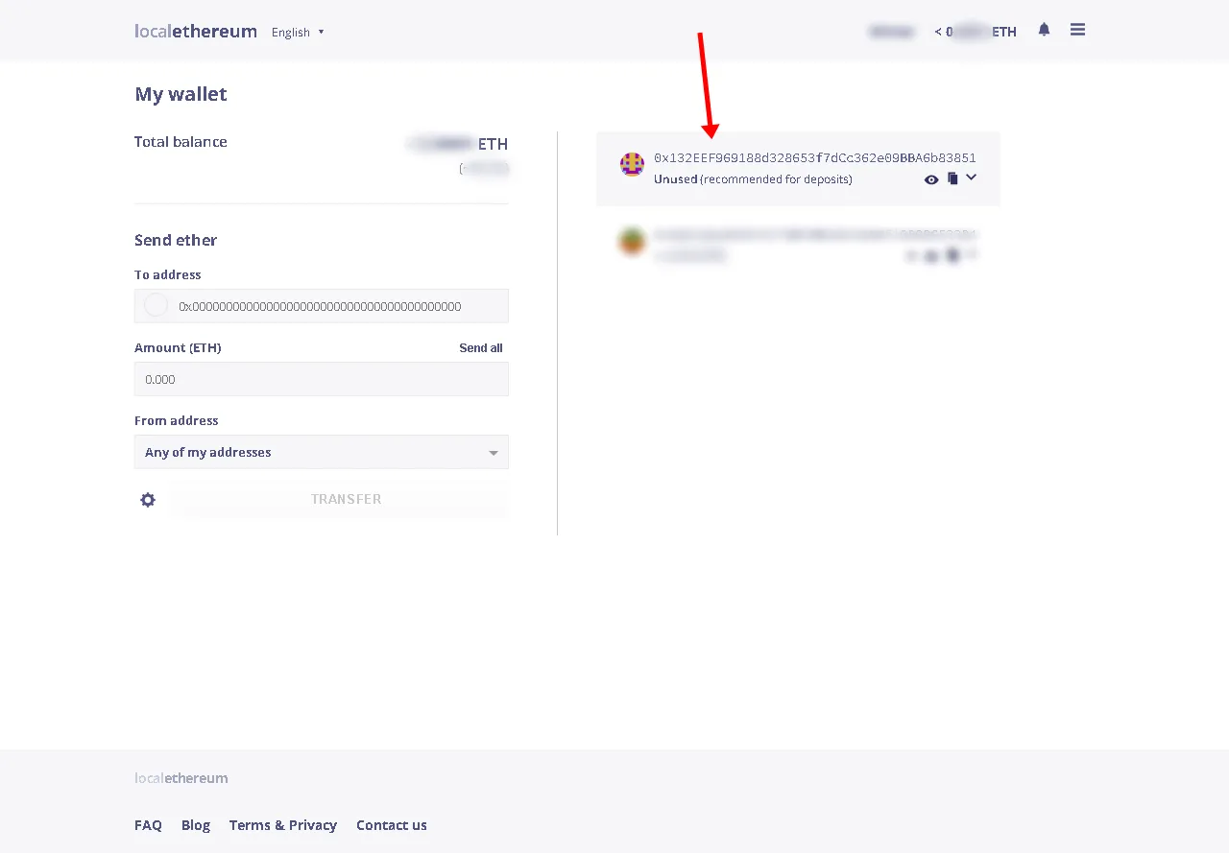1229x853 pixels.
Task: Click the My wallet heading
Action: tap(181, 94)
